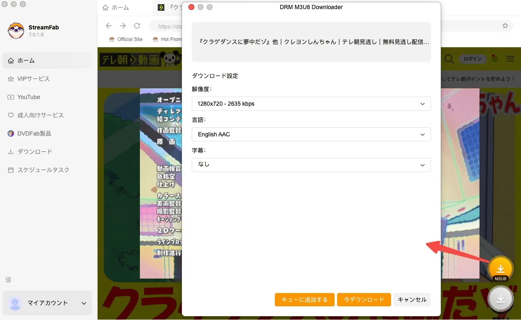Reload the page with refresh icon
Viewport: 521px width, 320px height.
[137, 26]
